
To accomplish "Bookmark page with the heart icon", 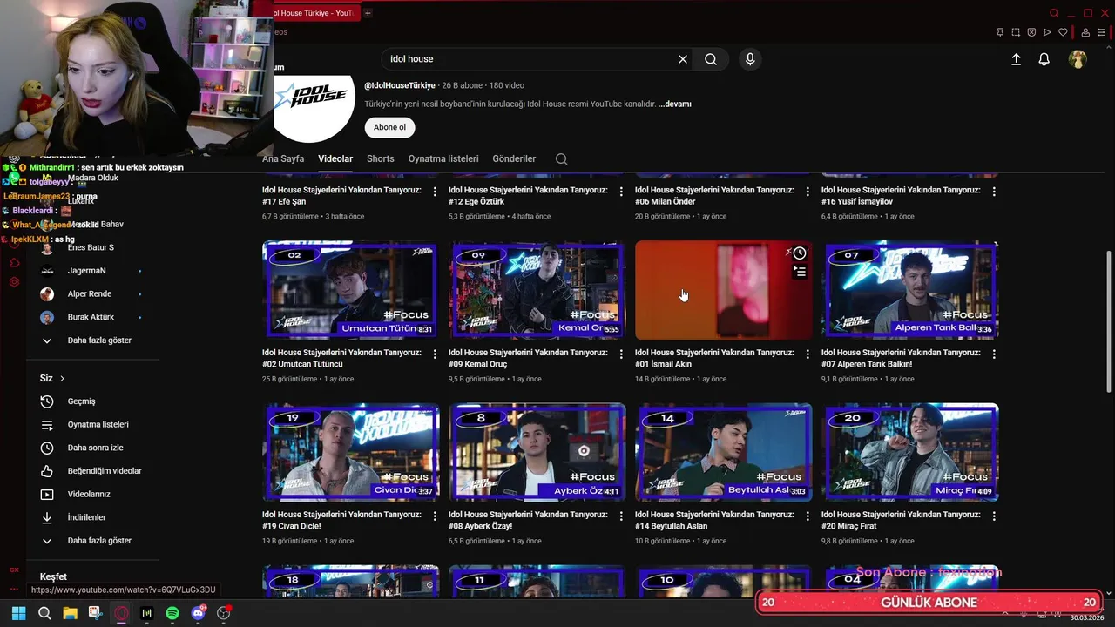I will pyautogui.click(x=1063, y=32).
